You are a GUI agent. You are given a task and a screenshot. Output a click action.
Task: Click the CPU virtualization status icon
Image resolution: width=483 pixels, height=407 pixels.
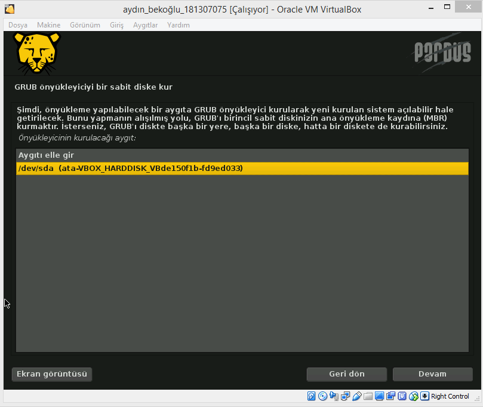[x=402, y=396]
